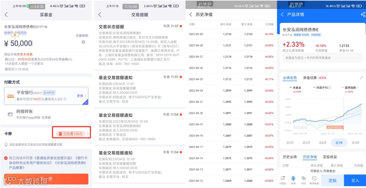Switch to 定投收益 tab
This screenshot has height=188, width=366.
click(330, 157)
